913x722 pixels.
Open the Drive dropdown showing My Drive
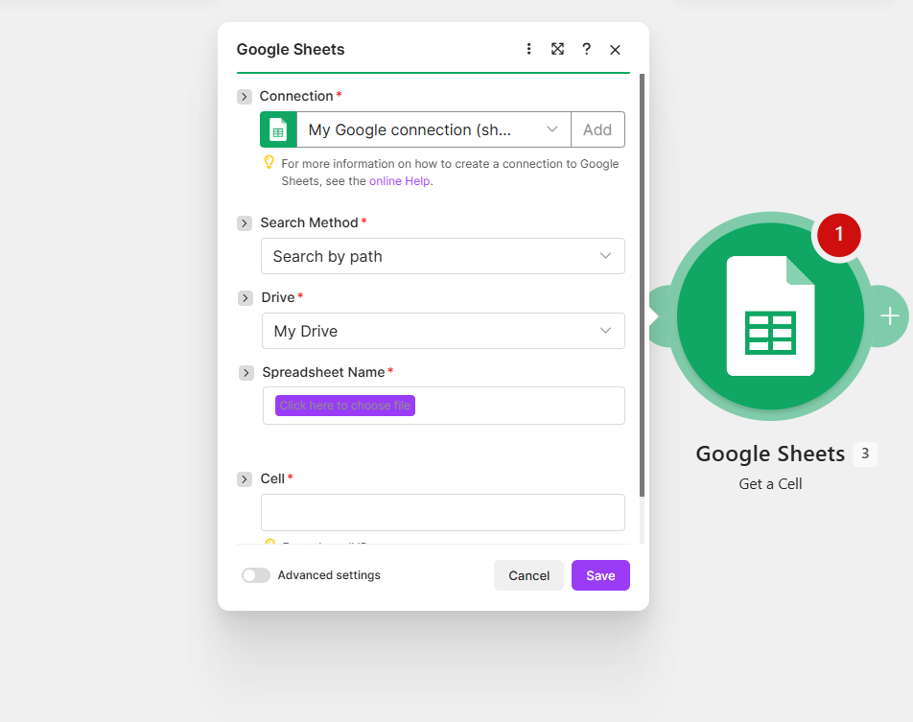coord(443,331)
